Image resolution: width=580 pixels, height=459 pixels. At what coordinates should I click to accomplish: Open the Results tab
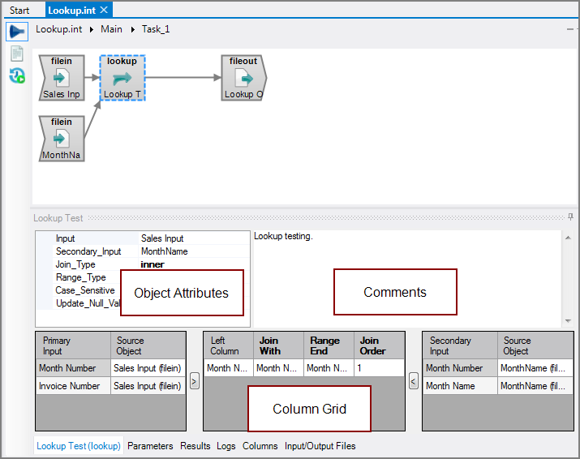[x=195, y=446]
